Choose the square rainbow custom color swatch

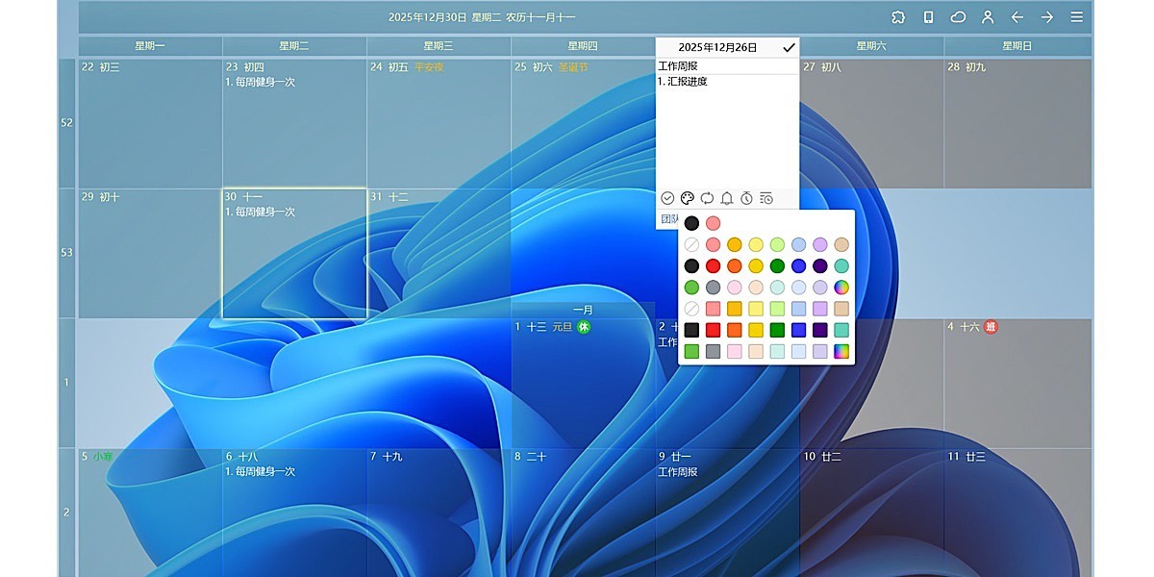(841, 352)
